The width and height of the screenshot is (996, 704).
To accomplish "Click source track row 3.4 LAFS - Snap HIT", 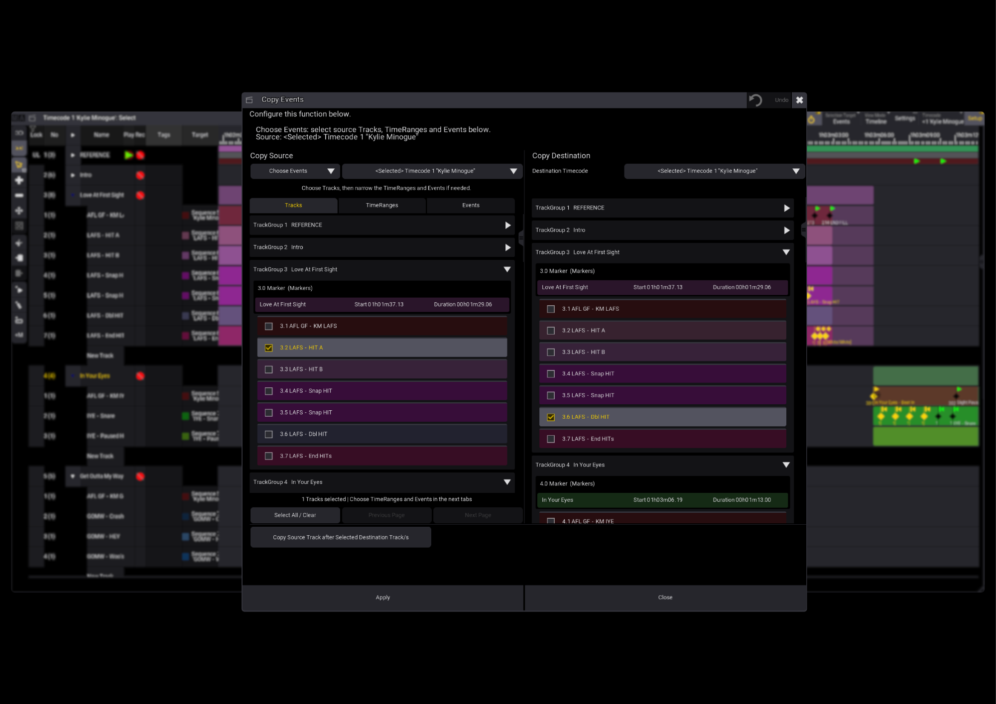I will click(382, 391).
